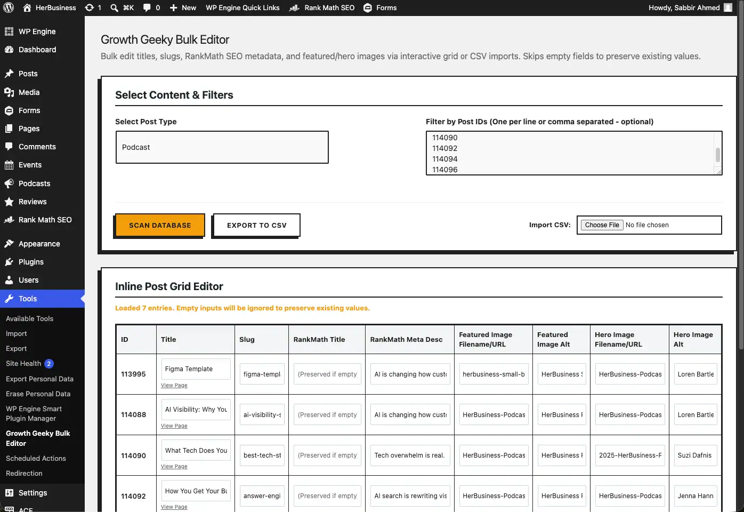Click the SCAN DATABASE button
Viewport: 744px width, 512px height.
tap(160, 225)
